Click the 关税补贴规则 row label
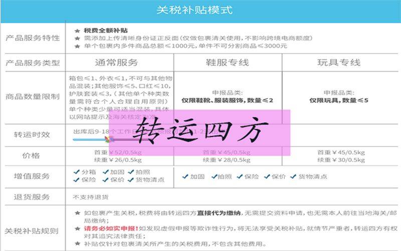 click(32, 231)
